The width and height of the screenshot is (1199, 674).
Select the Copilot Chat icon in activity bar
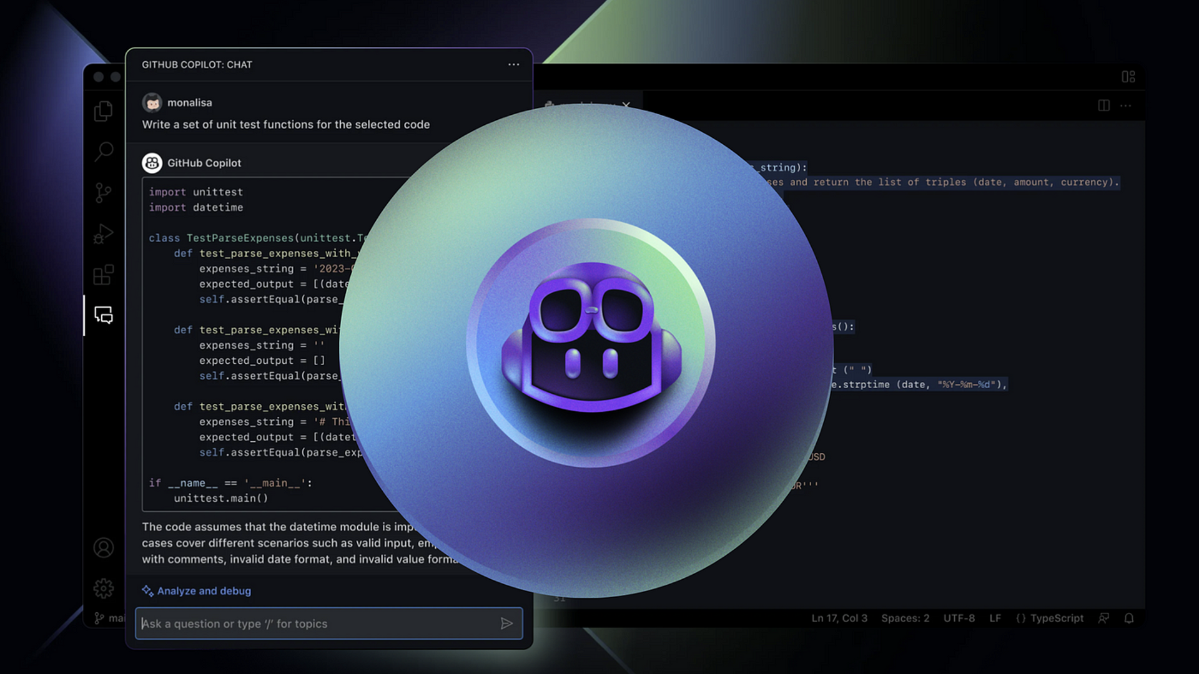[104, 315]
